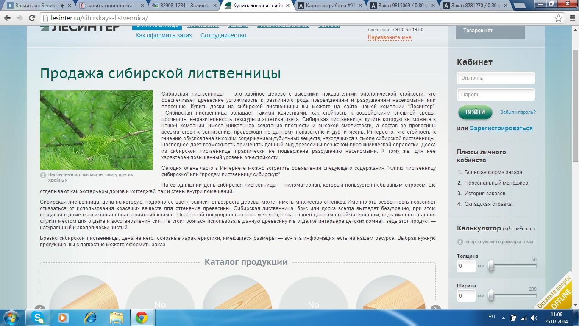This screenshot has height=326, width=579.
Task: Switch the RU keyboard language indicator
Action: coord(492,317)
